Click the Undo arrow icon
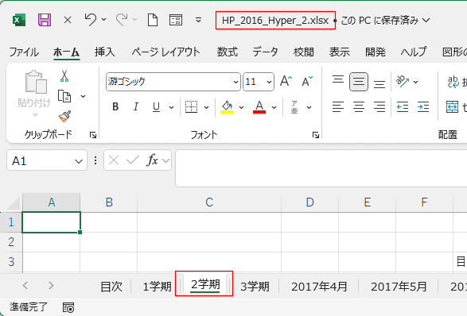The height and width of the screenshot is (316, 467). point(91,20)
